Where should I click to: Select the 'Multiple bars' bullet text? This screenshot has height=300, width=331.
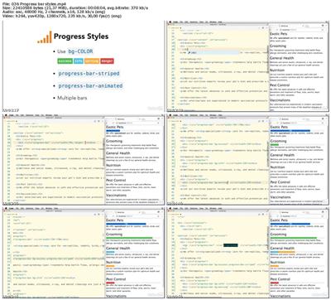coord(72,98)
